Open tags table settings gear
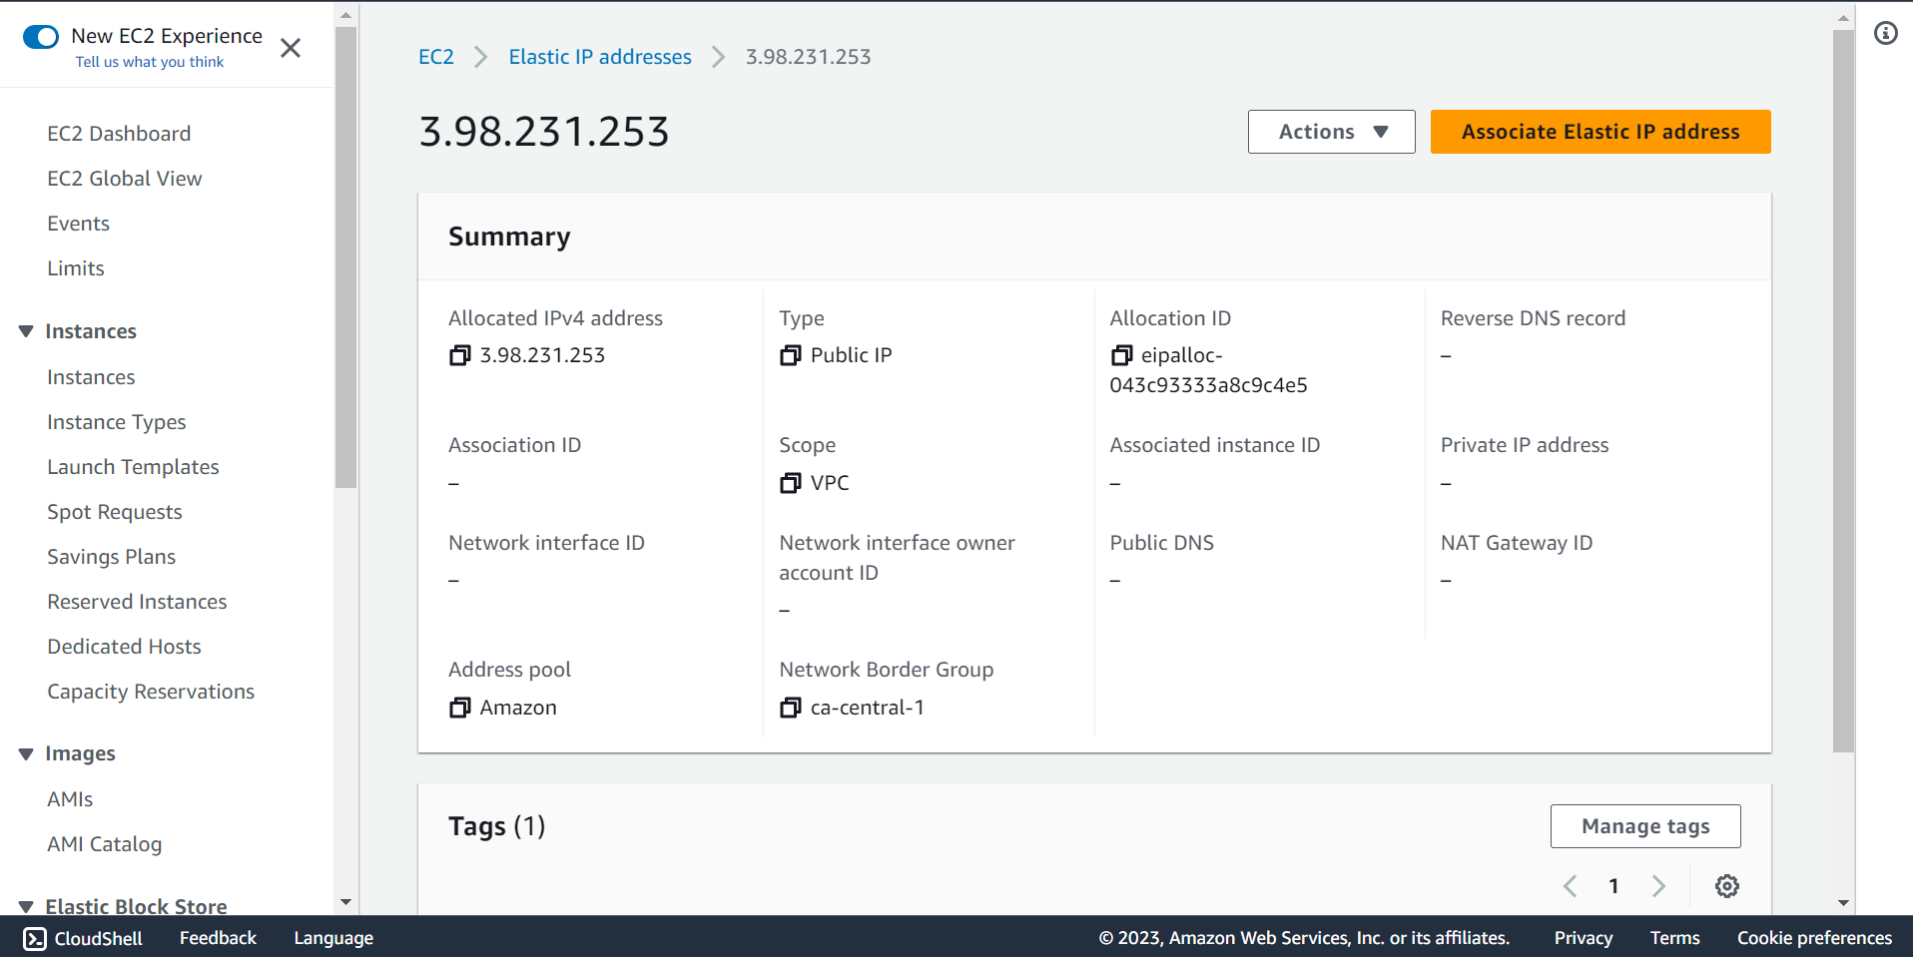This screenshot has width=1913, height=957. coord(1726,886)
